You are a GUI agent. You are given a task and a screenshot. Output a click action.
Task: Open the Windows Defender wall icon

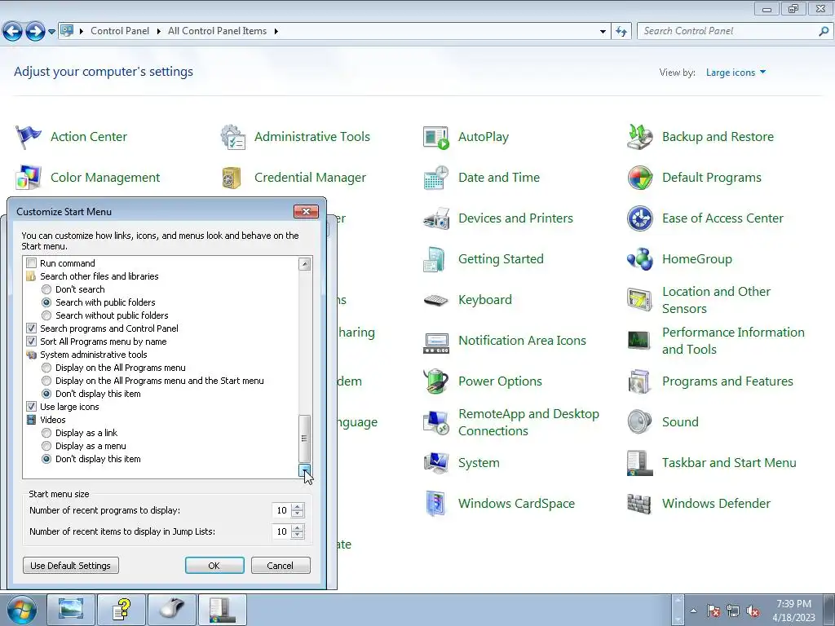click(639, 504)
